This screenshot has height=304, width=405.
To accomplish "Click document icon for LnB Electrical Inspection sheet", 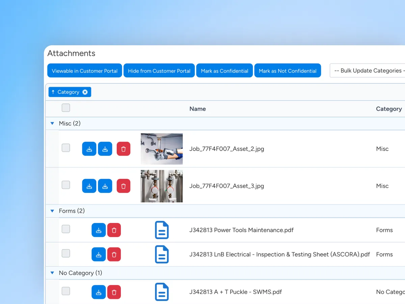I will pyautogui.click(x=162, y=254).
